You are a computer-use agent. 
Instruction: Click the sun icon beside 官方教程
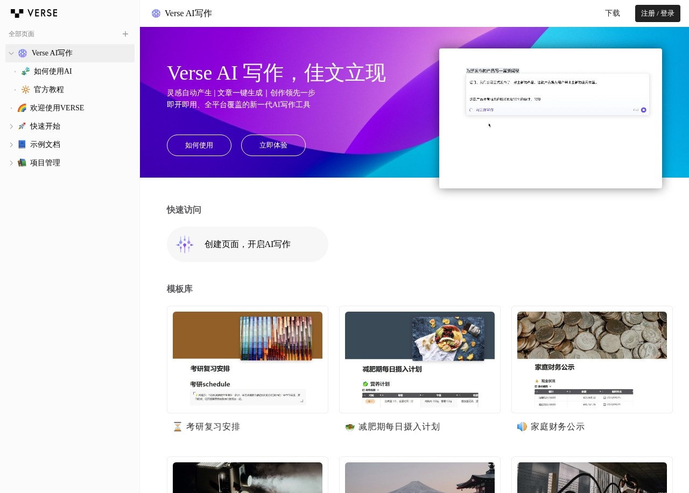[x=25, y=89]
